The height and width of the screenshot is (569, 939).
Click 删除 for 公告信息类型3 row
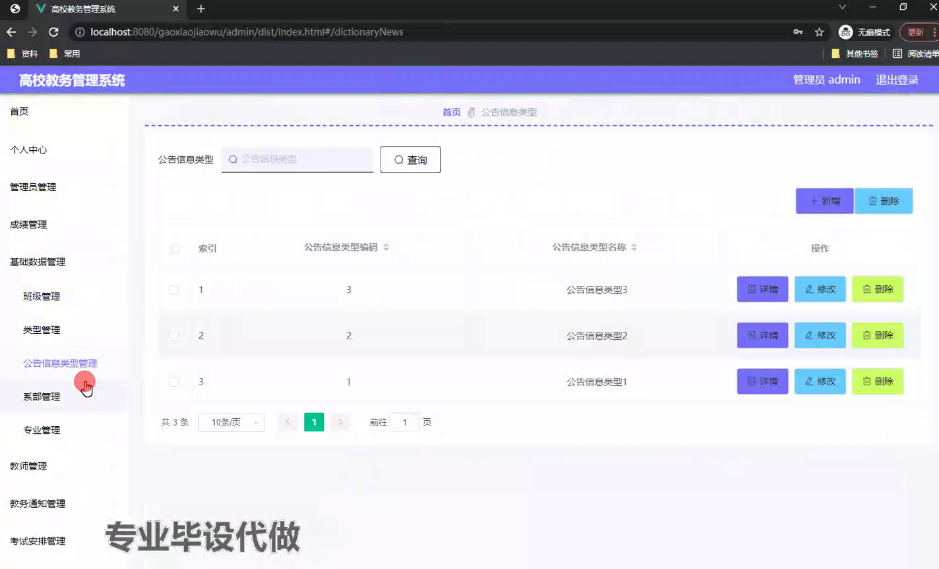pos(878,289)
